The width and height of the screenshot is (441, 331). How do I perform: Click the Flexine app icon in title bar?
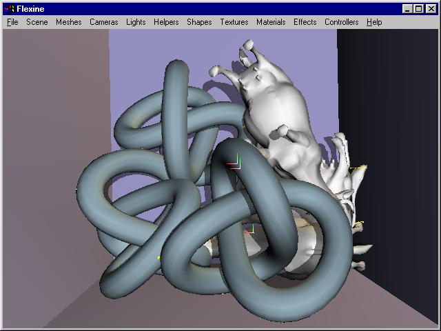click(9, 9)
